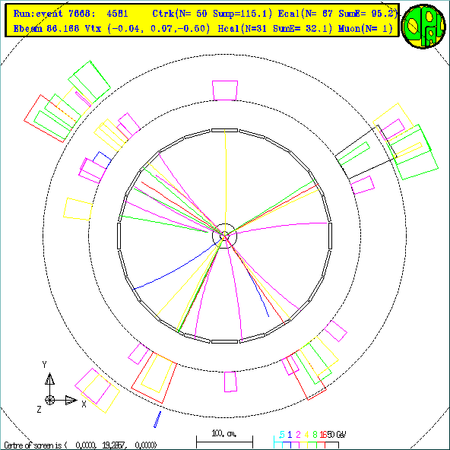Screen dimensions: 450x450
Task: Click the Centre of screen coordinates text
Action: click(x=81, y=445)
